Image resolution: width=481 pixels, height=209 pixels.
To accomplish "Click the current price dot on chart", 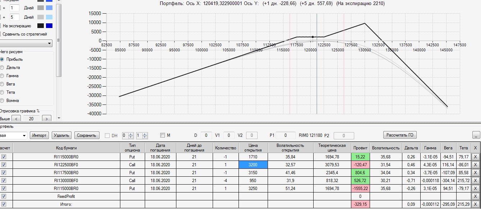I will 313,37.
